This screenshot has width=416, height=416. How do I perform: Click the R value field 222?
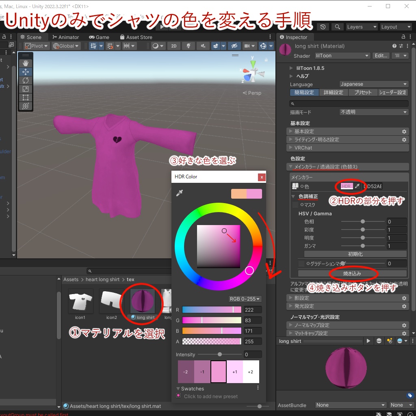tap(253, 310)
